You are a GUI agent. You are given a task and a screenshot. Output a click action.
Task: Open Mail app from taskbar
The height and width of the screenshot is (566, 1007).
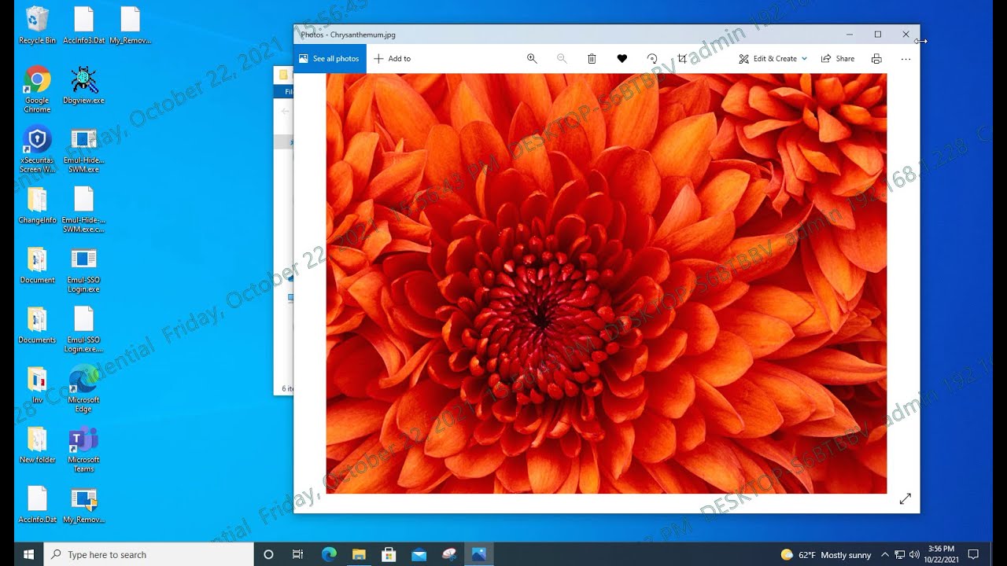click(x=419, y=554)
